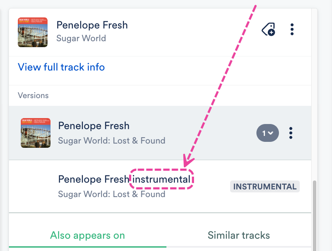Expand the version count "1" dropdown badge
This screenshot has width=332, height=251.
point(267,133)
